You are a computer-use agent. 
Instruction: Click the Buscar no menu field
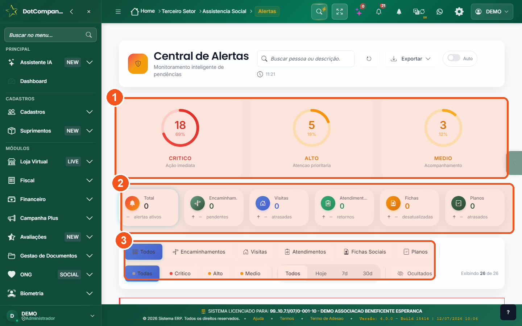point(50,35)
